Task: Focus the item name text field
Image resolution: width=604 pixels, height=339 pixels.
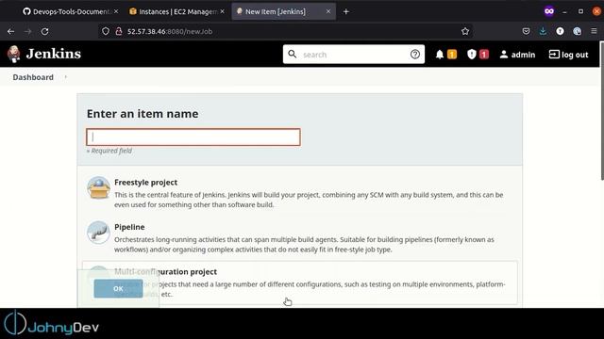Action: coord(193,137)
